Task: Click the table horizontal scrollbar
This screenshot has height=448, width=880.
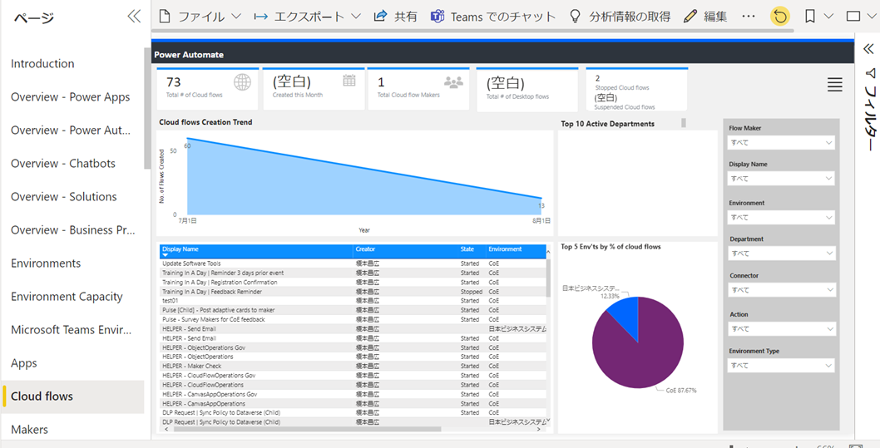Action: tap(307, 429)
